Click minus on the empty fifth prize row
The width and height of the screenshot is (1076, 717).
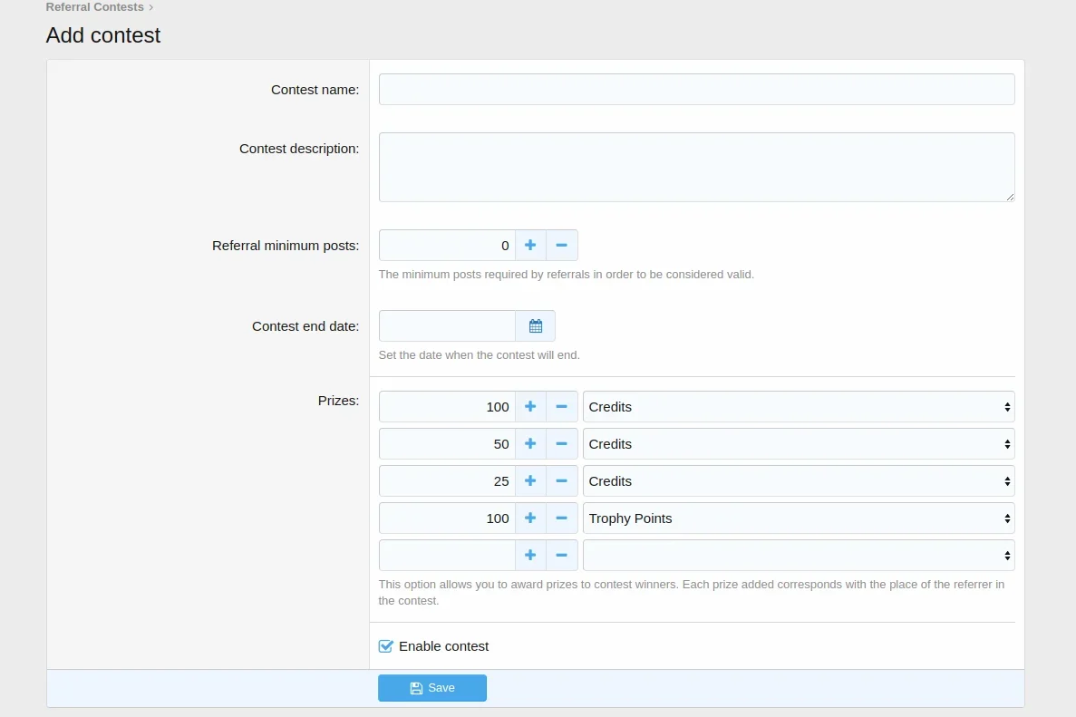pyautogui.click(x=561, y=556)
